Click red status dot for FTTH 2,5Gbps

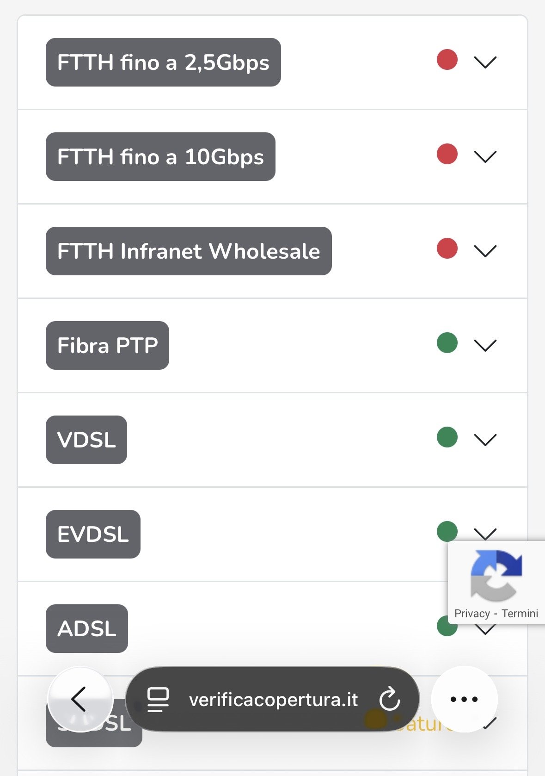pyautogui.click(x=447, y=60)
